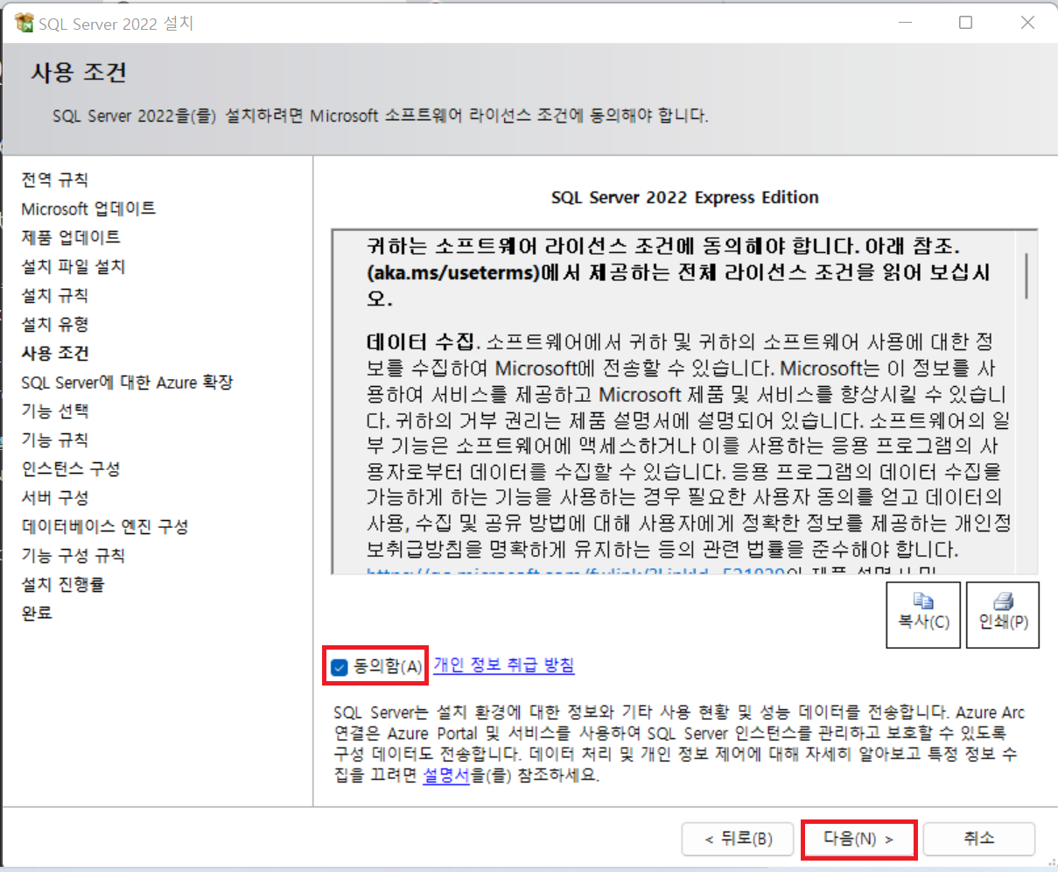Select the 기능 선택 step
Viewport: 1058px width, 872px height.
click(55, 411)
